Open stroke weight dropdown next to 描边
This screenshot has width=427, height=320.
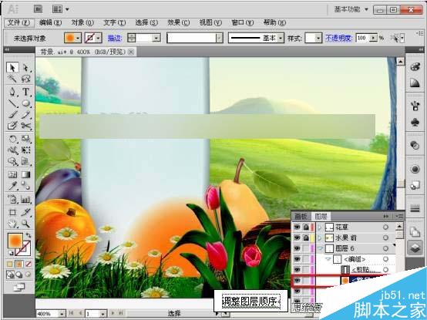pos(156,38)
